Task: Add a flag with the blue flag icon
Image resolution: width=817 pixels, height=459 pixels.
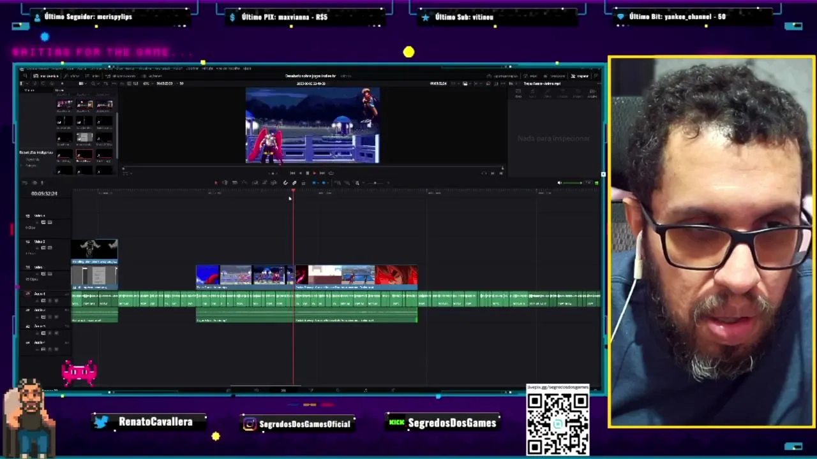Action: tap(314, 182)
